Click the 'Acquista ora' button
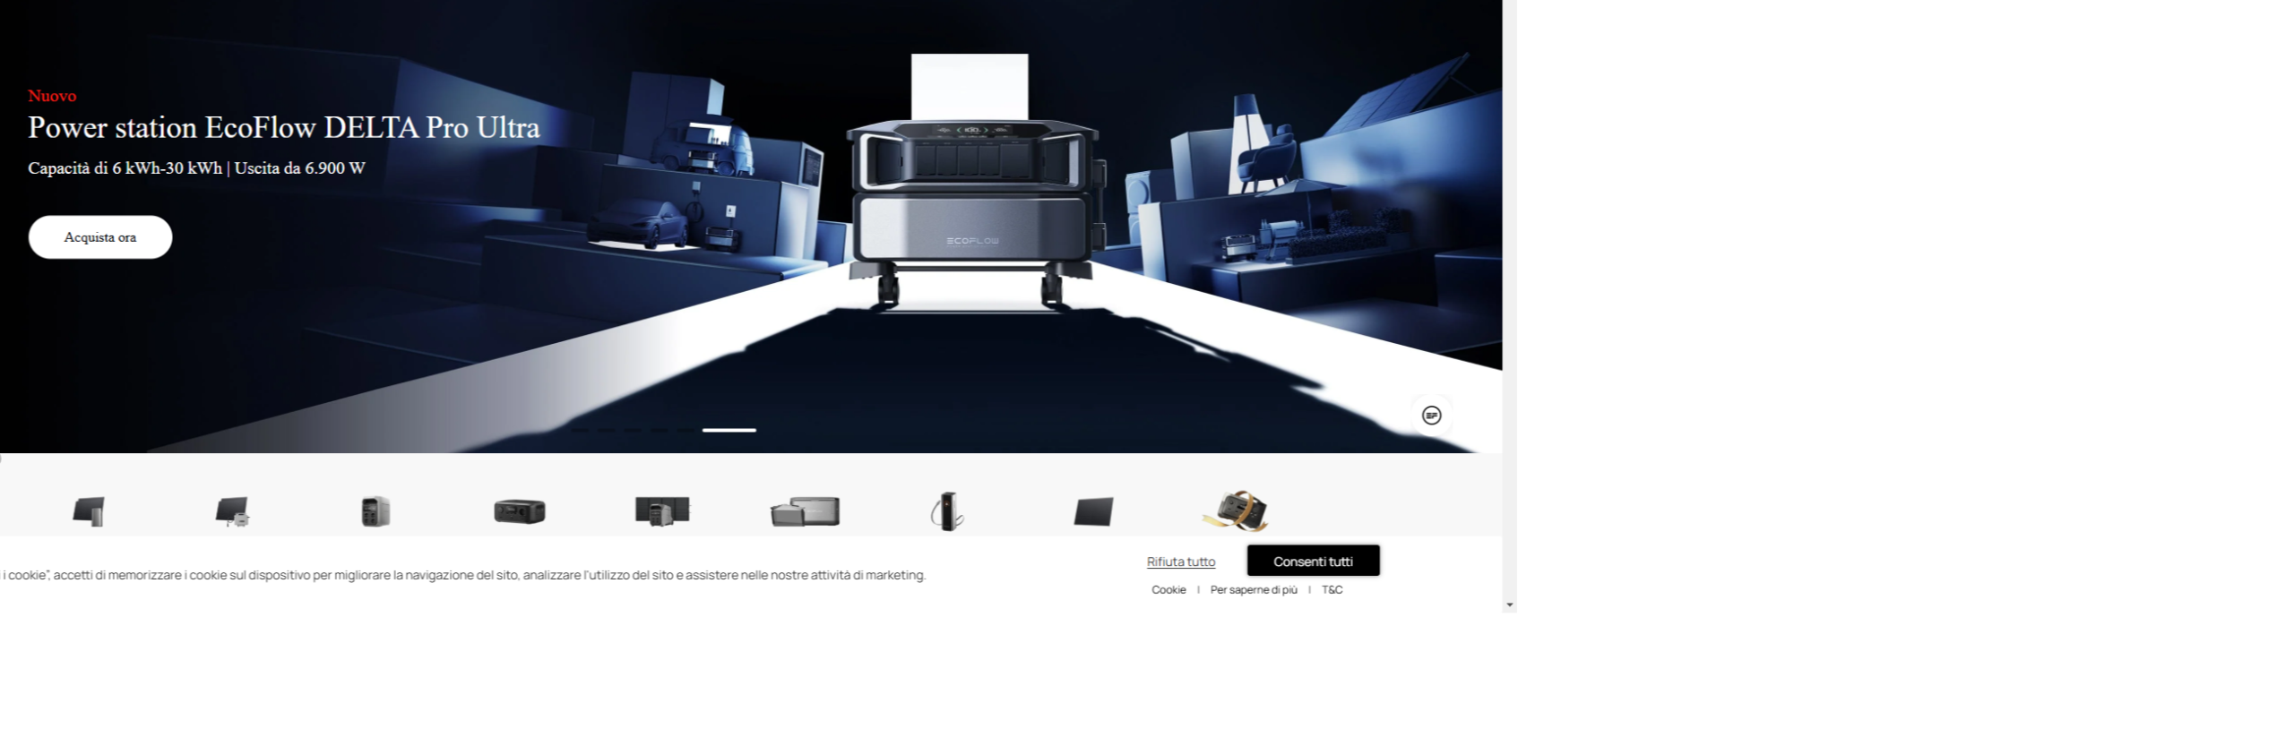The width and height of the screenshot is (2294, 746). tap(100, 237)
